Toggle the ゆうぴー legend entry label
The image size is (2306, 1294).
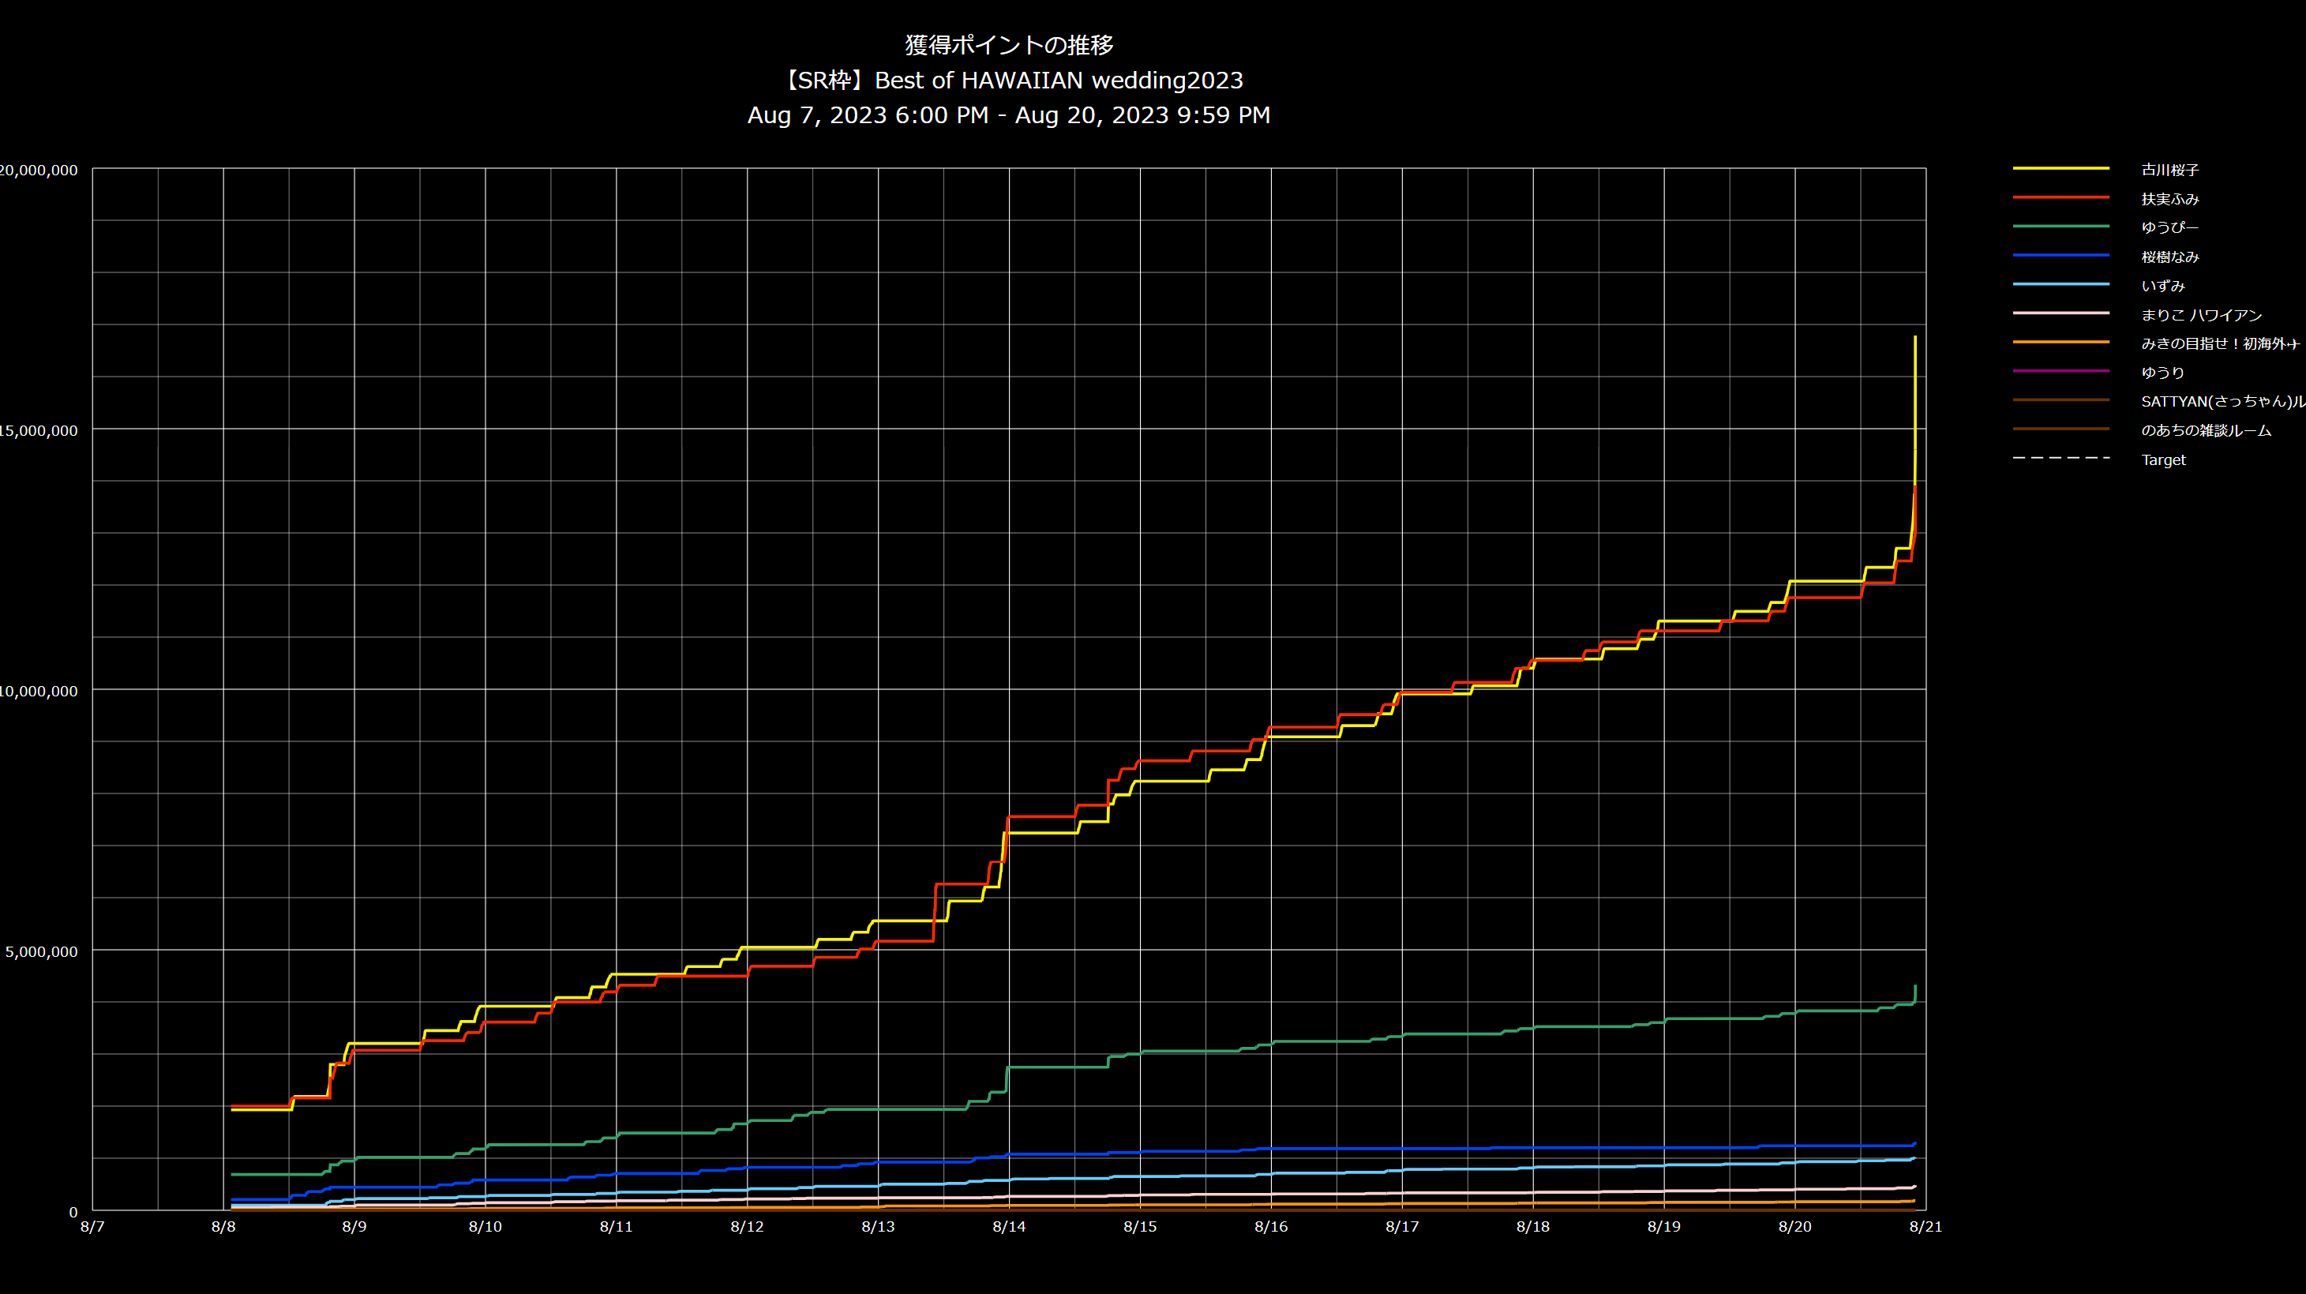(x=2168, y=227)
